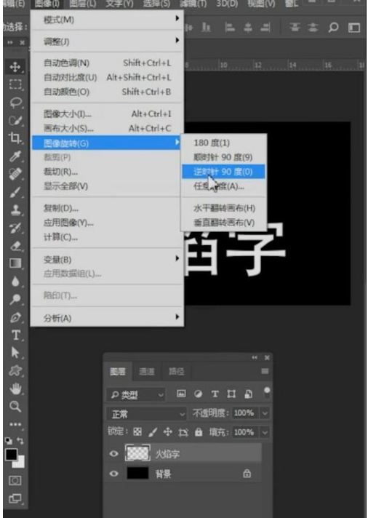Select the History Brush tool
Image resolution: width=368 pixels, height=518 pixels.
pos(15,228)
